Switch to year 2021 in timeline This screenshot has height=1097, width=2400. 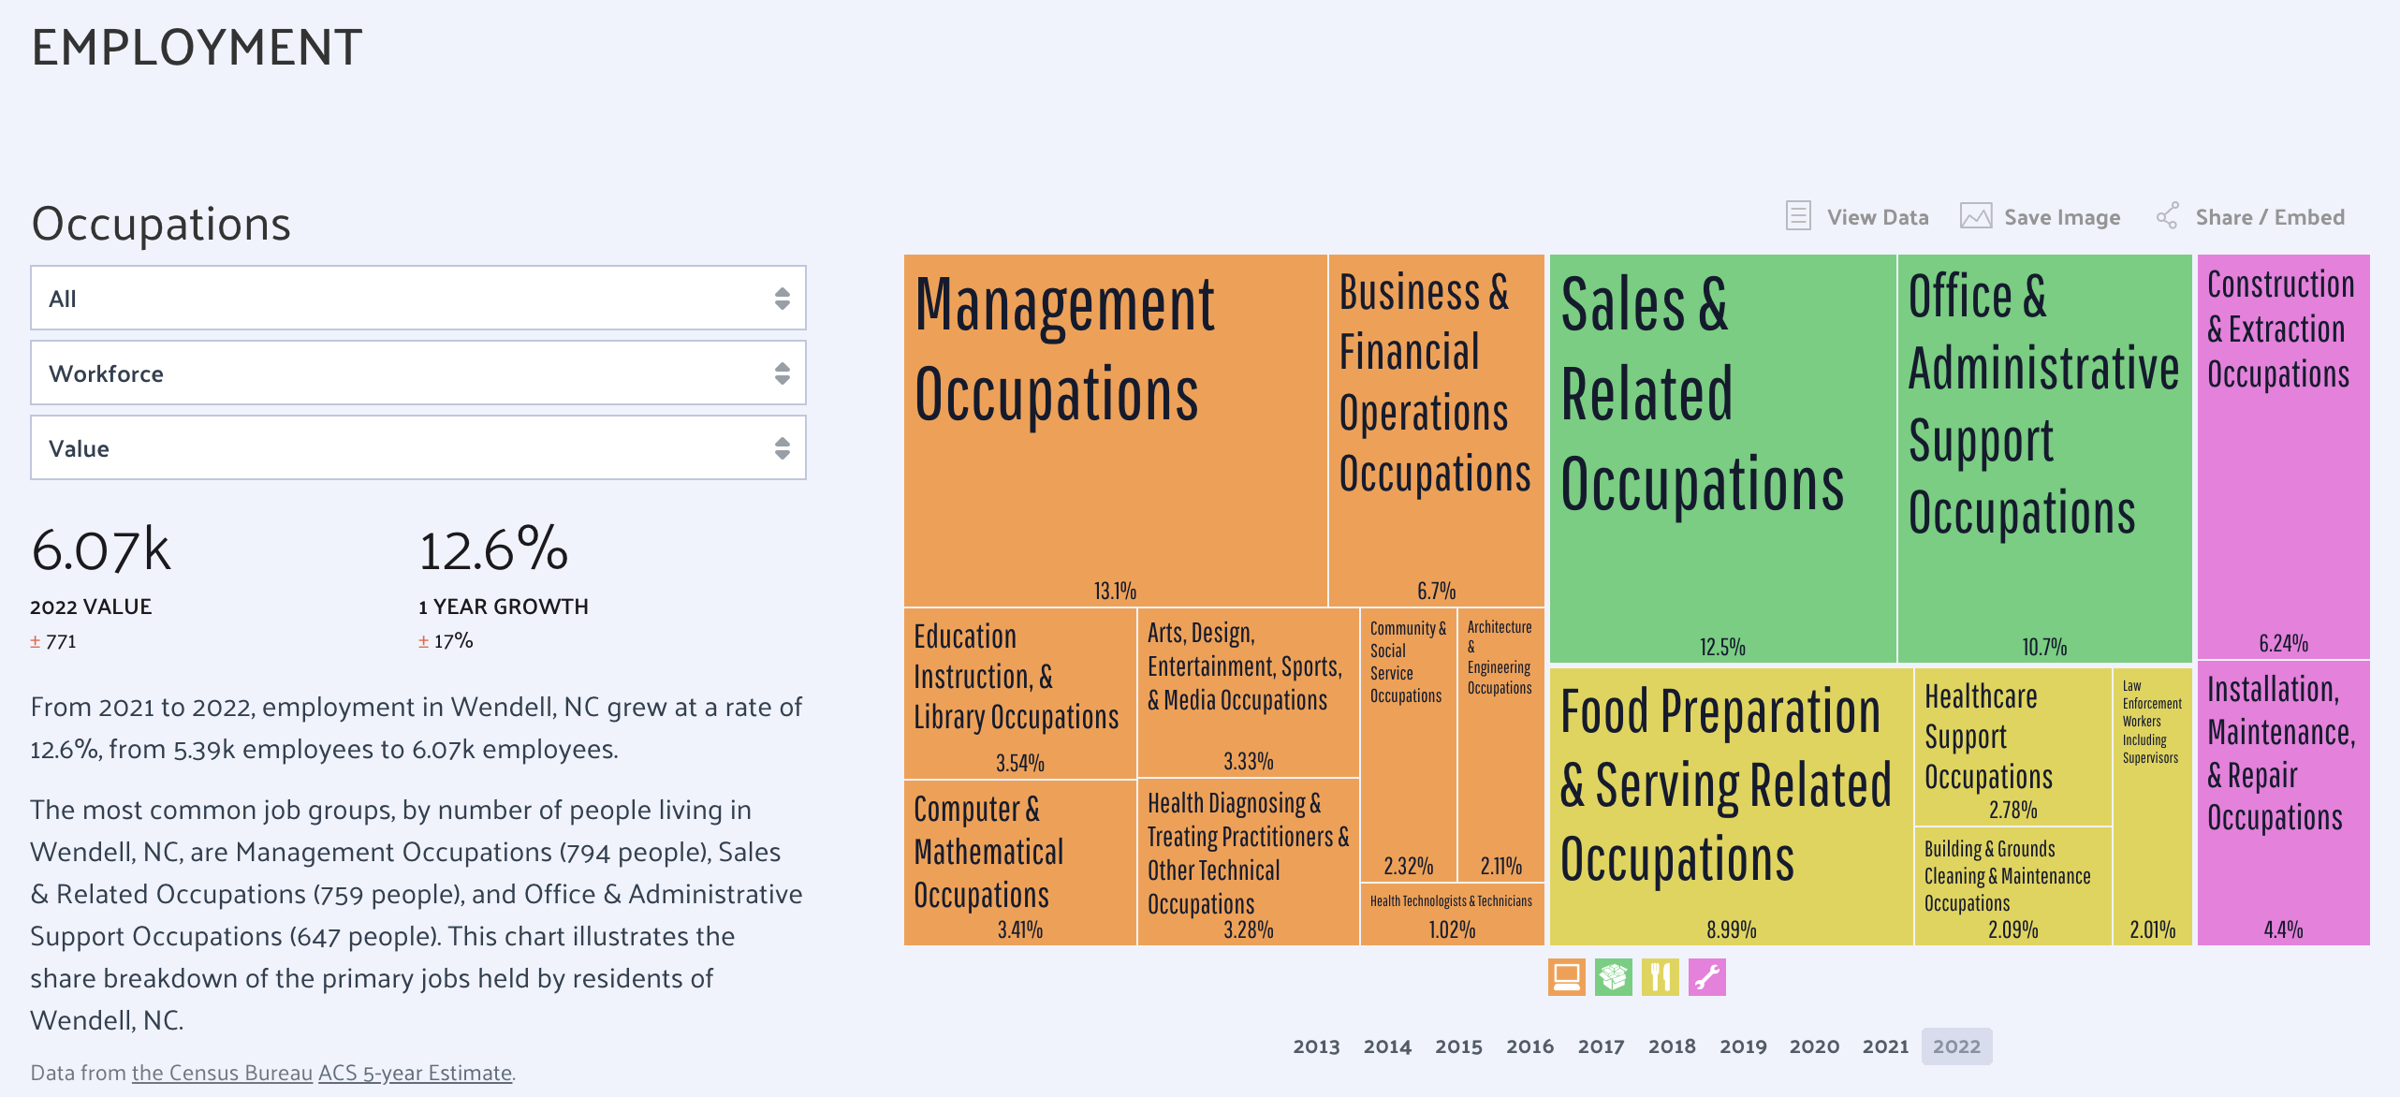pos(1885,1046)
